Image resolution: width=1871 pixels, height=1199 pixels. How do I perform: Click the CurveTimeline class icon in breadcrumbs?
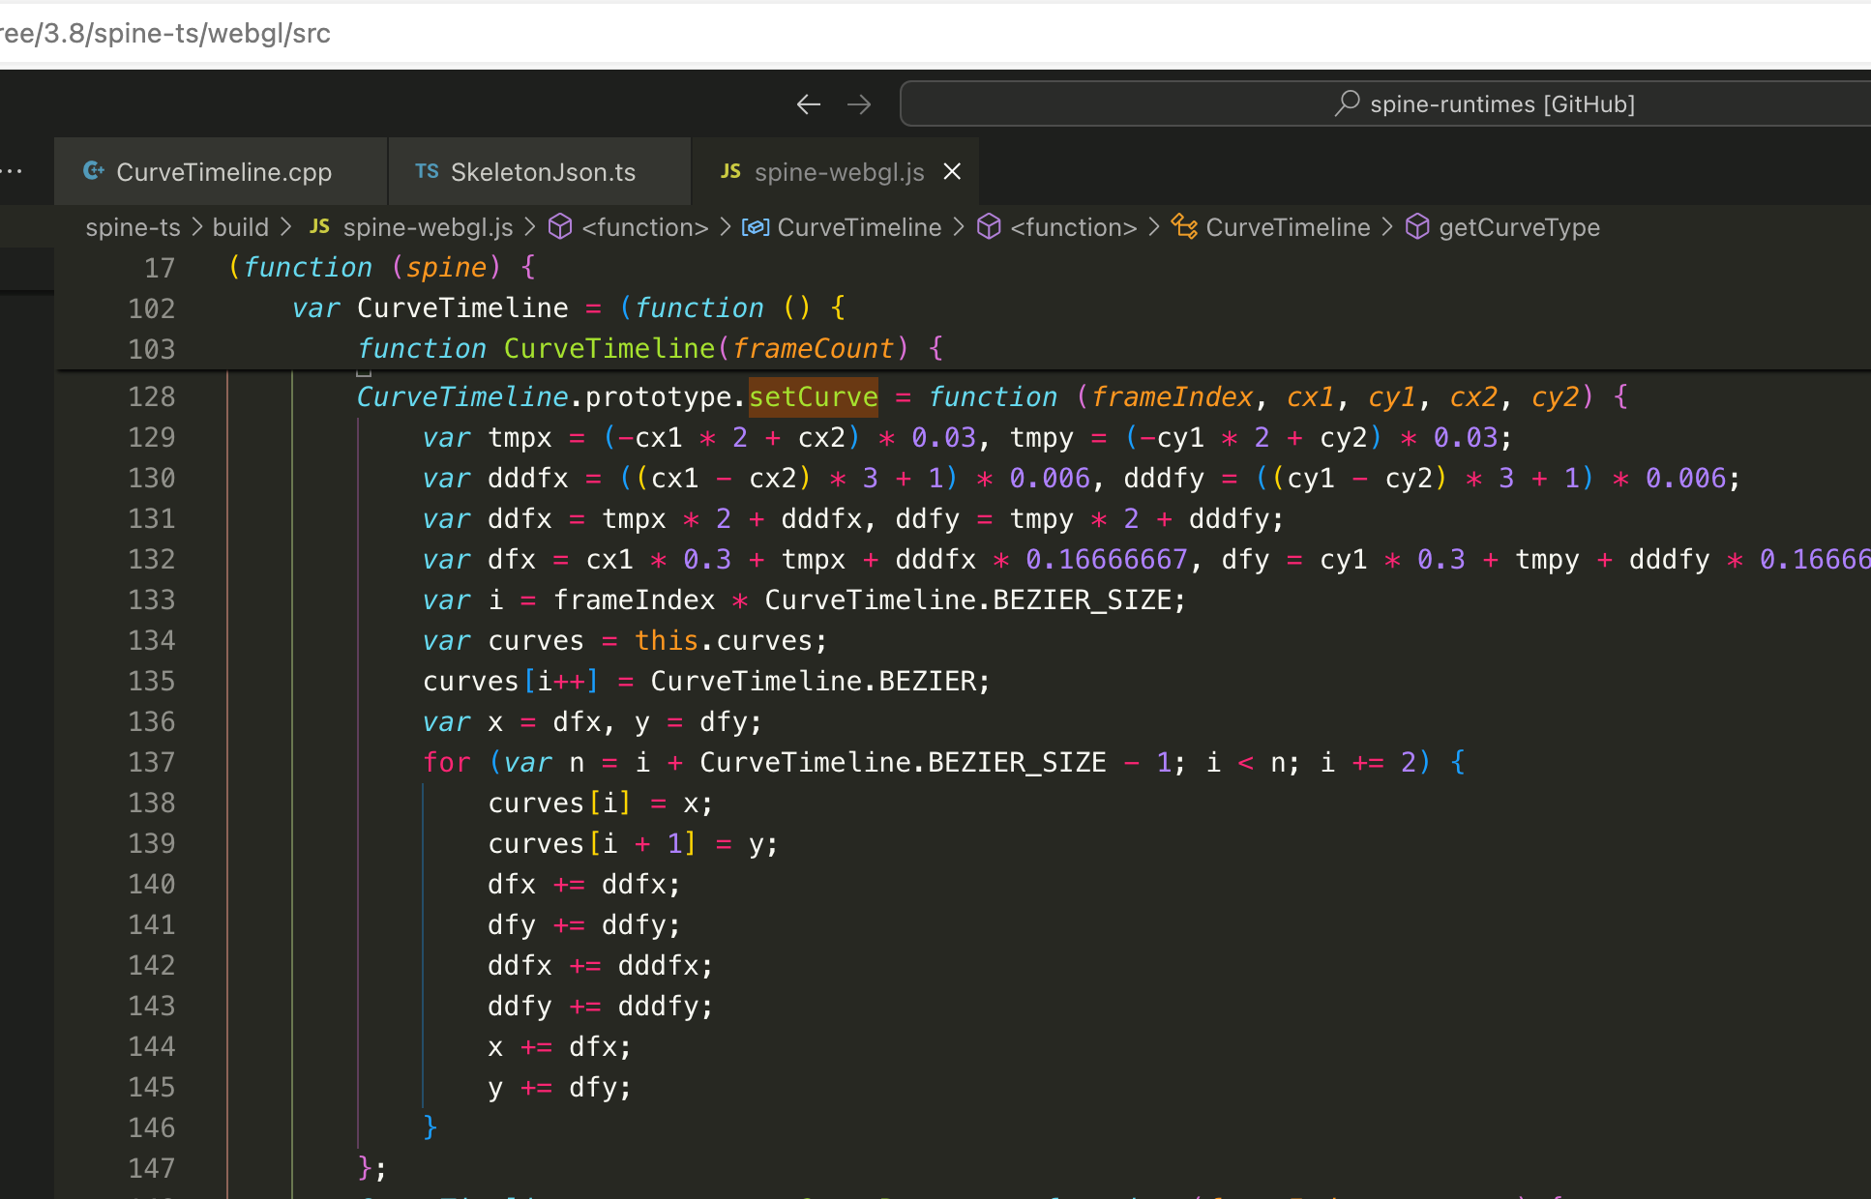point(1184,227)
